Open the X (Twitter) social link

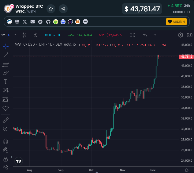click(x=25, y=22)
